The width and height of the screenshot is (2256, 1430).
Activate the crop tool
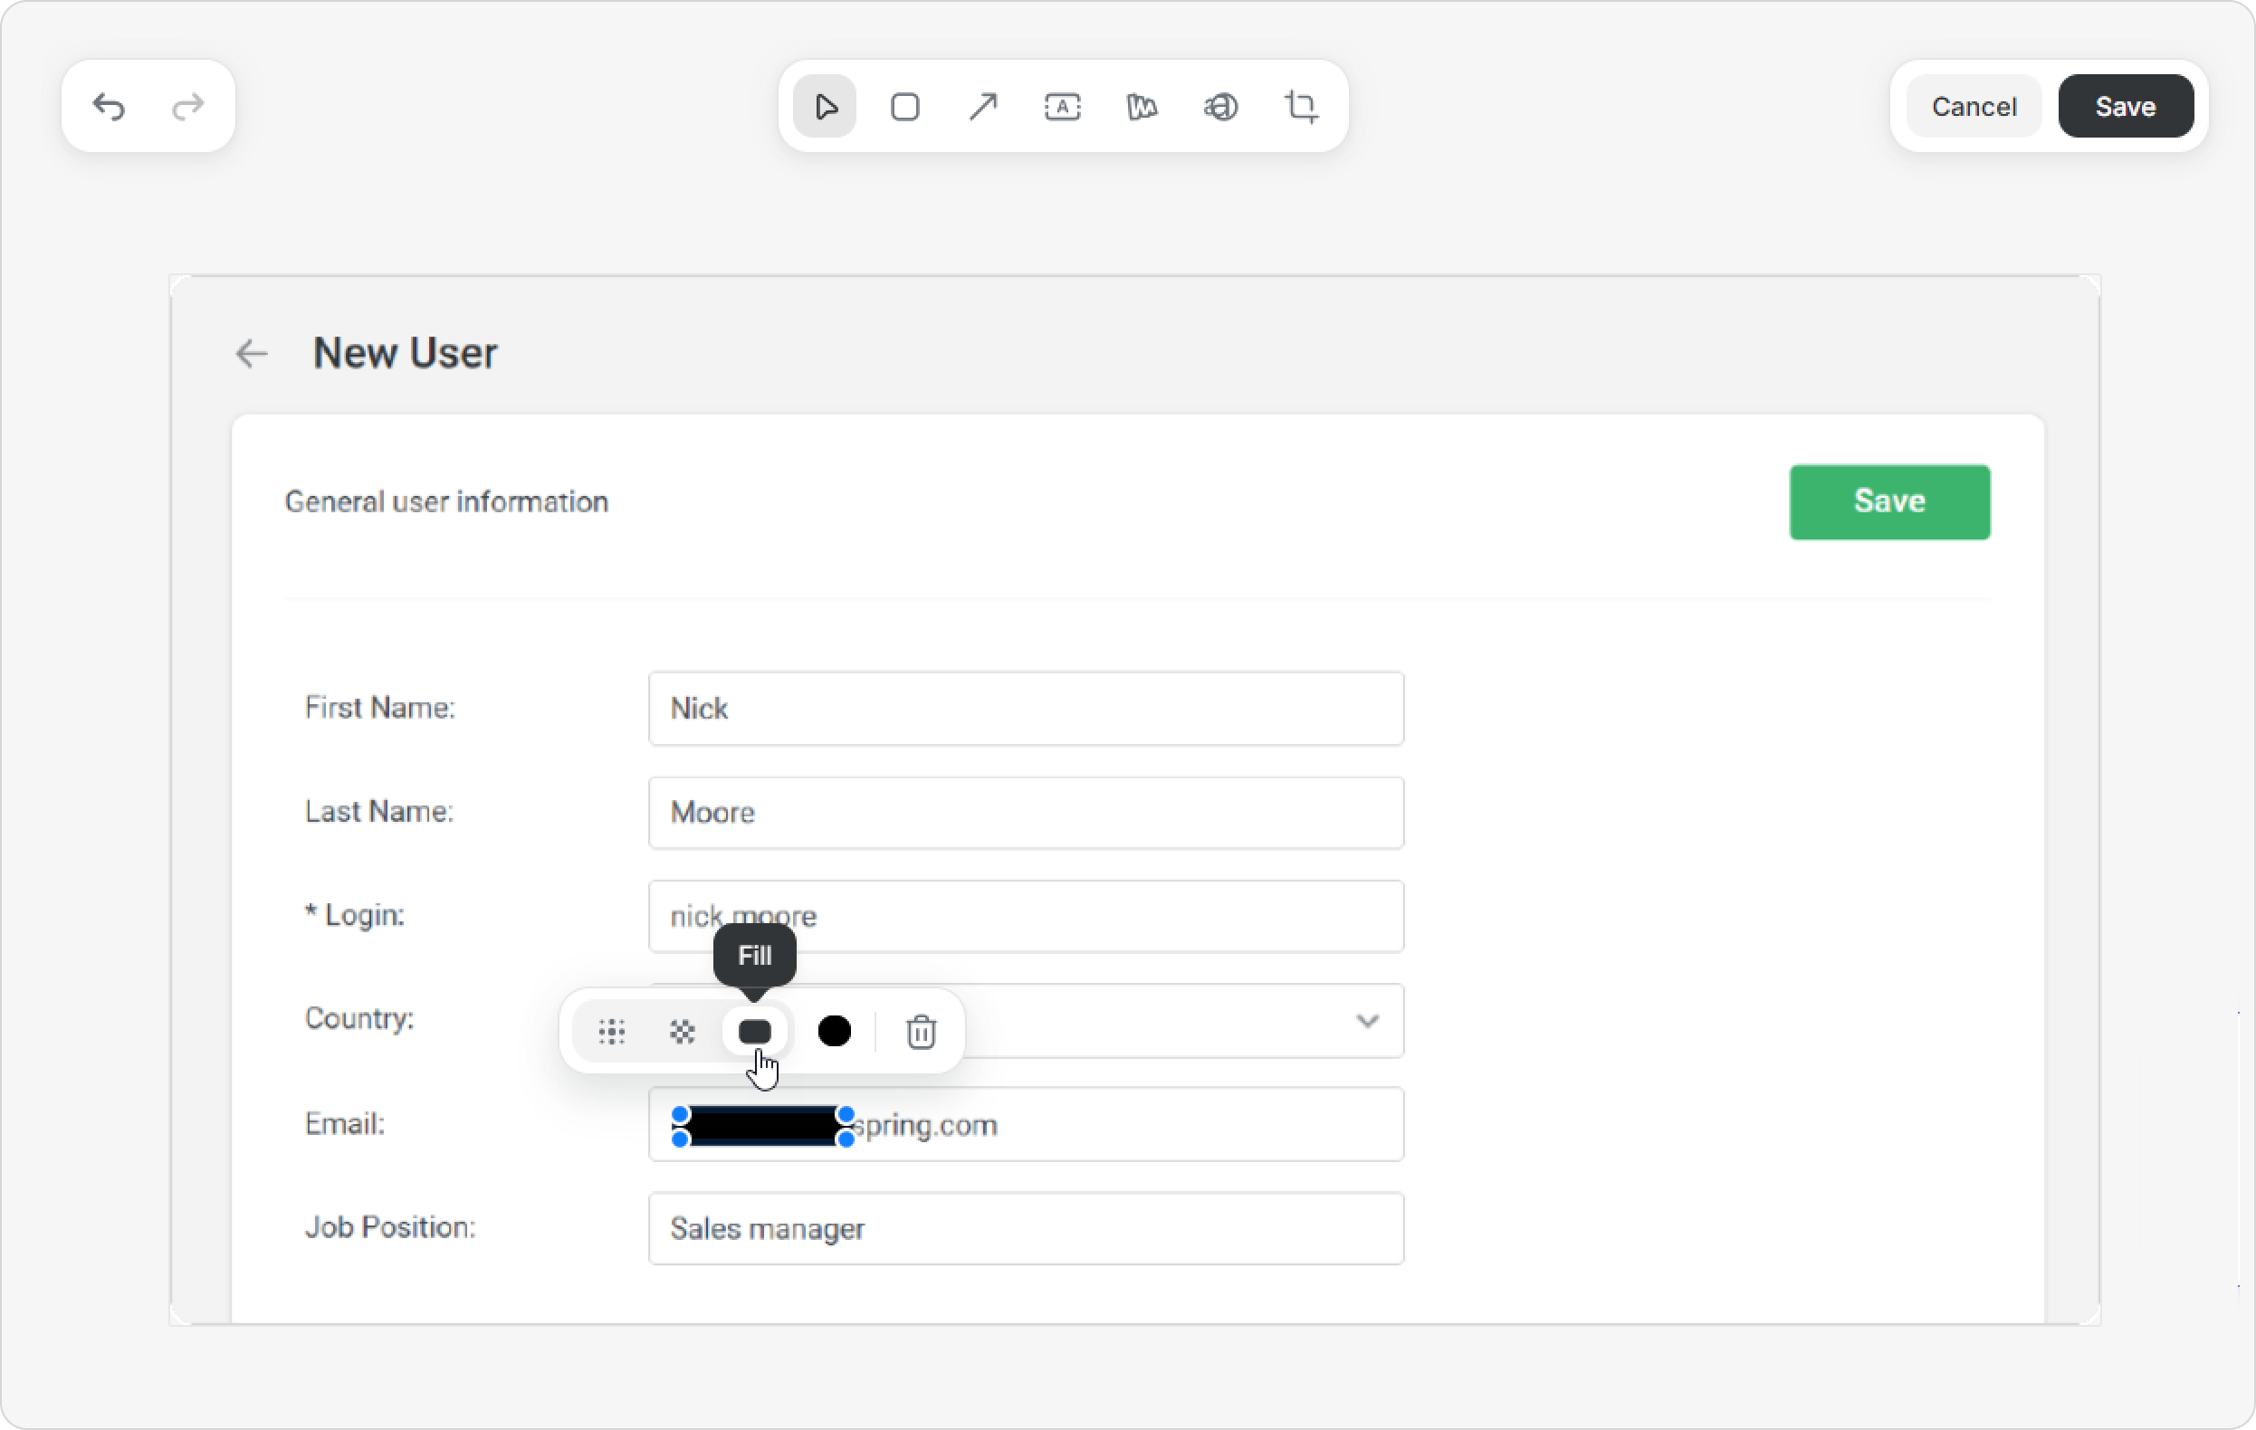[1300, 107]
